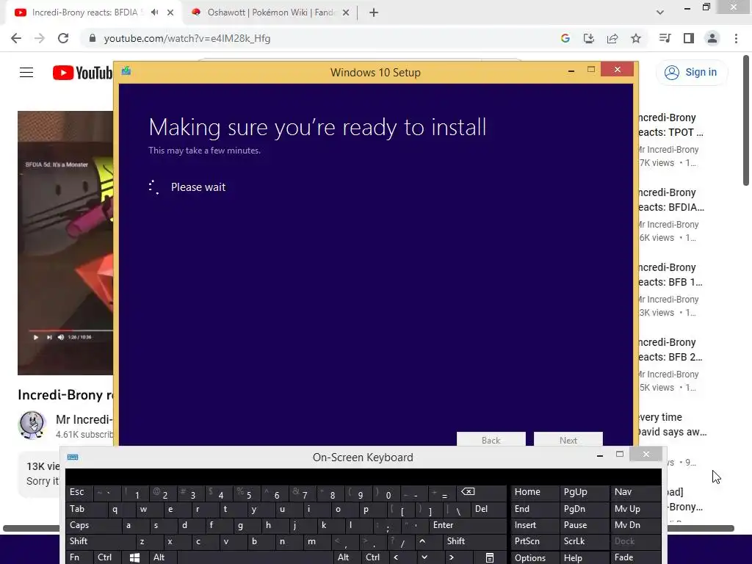This screenshot has height=564, width=752.
Task: Click the Enter key on On-Screen Keyboard
Action: [x=467, y=525]
